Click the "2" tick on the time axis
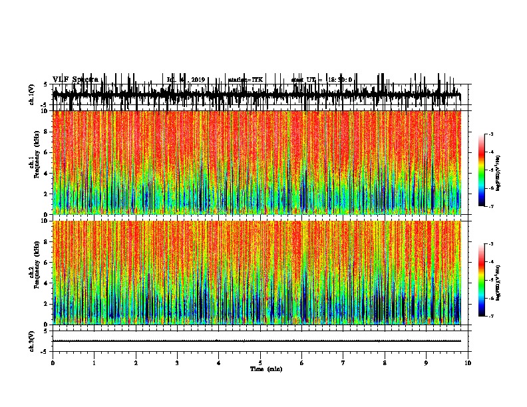The image size is (527, 407). point(136,363)
